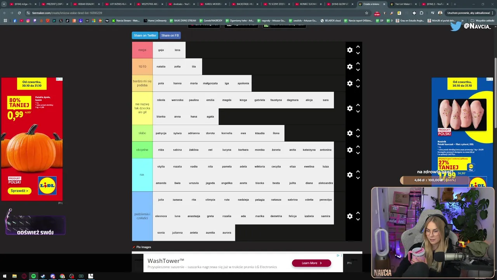Open Spotify from the taskbar
Screen dimensions: 497x280
33,276
